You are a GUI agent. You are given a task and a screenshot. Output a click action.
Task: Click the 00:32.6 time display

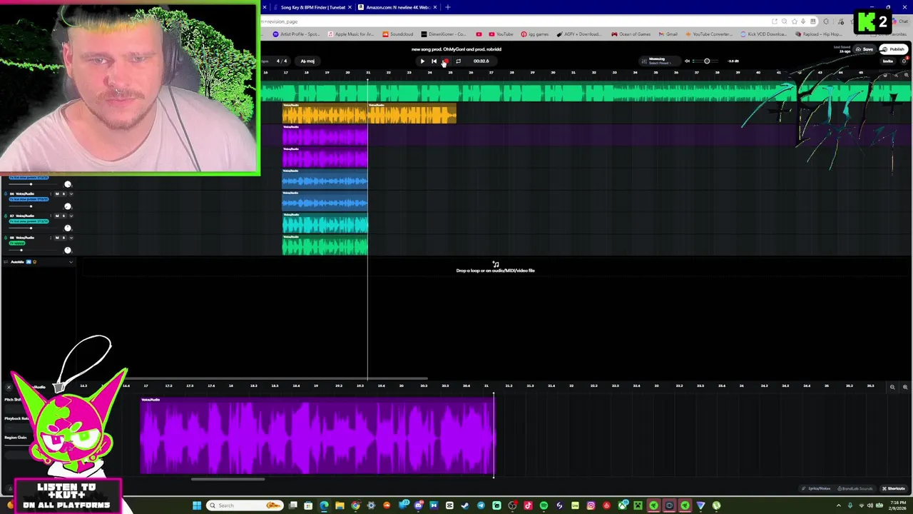(x=481, y=61)
